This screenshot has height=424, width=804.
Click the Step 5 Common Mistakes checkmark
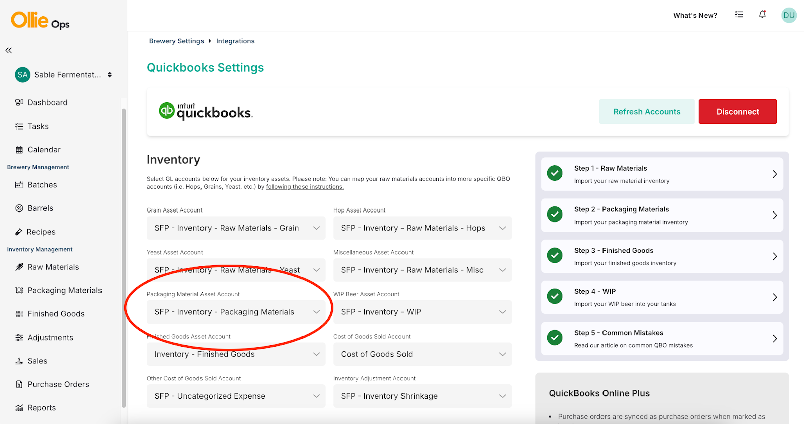[555, 338]
